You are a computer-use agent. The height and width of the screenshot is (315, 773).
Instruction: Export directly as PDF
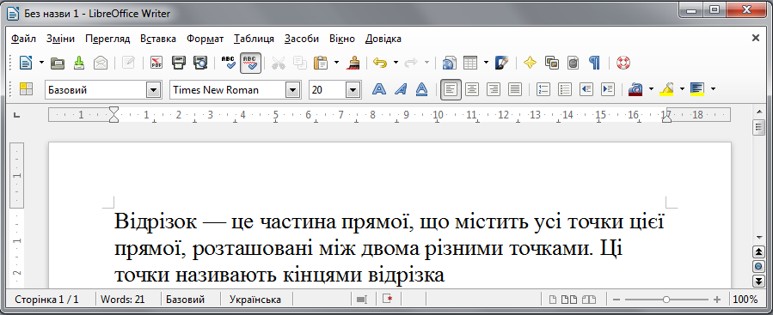click(156, 63)
